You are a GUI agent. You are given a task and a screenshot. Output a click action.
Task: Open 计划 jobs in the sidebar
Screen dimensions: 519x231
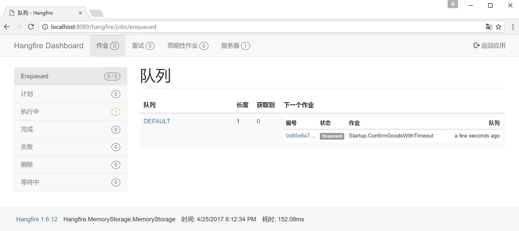pos(70,94)
